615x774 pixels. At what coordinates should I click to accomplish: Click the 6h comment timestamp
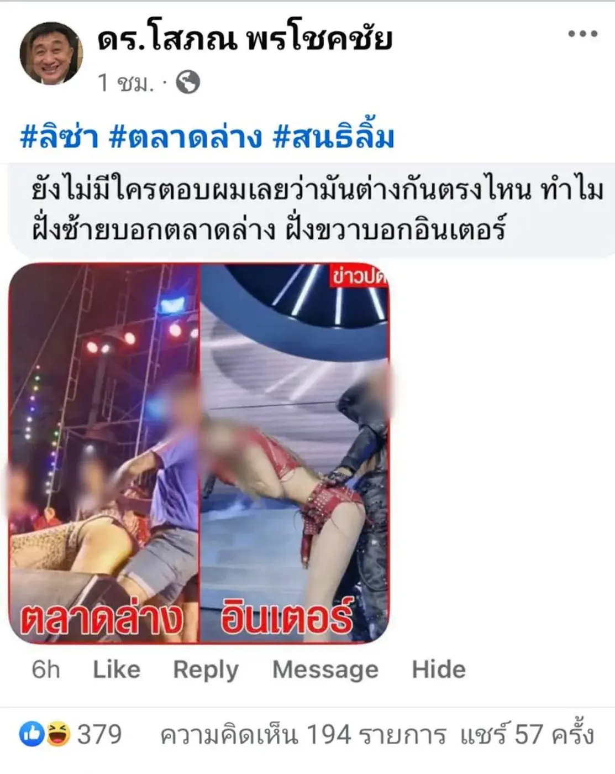click(x=46, y=670)
